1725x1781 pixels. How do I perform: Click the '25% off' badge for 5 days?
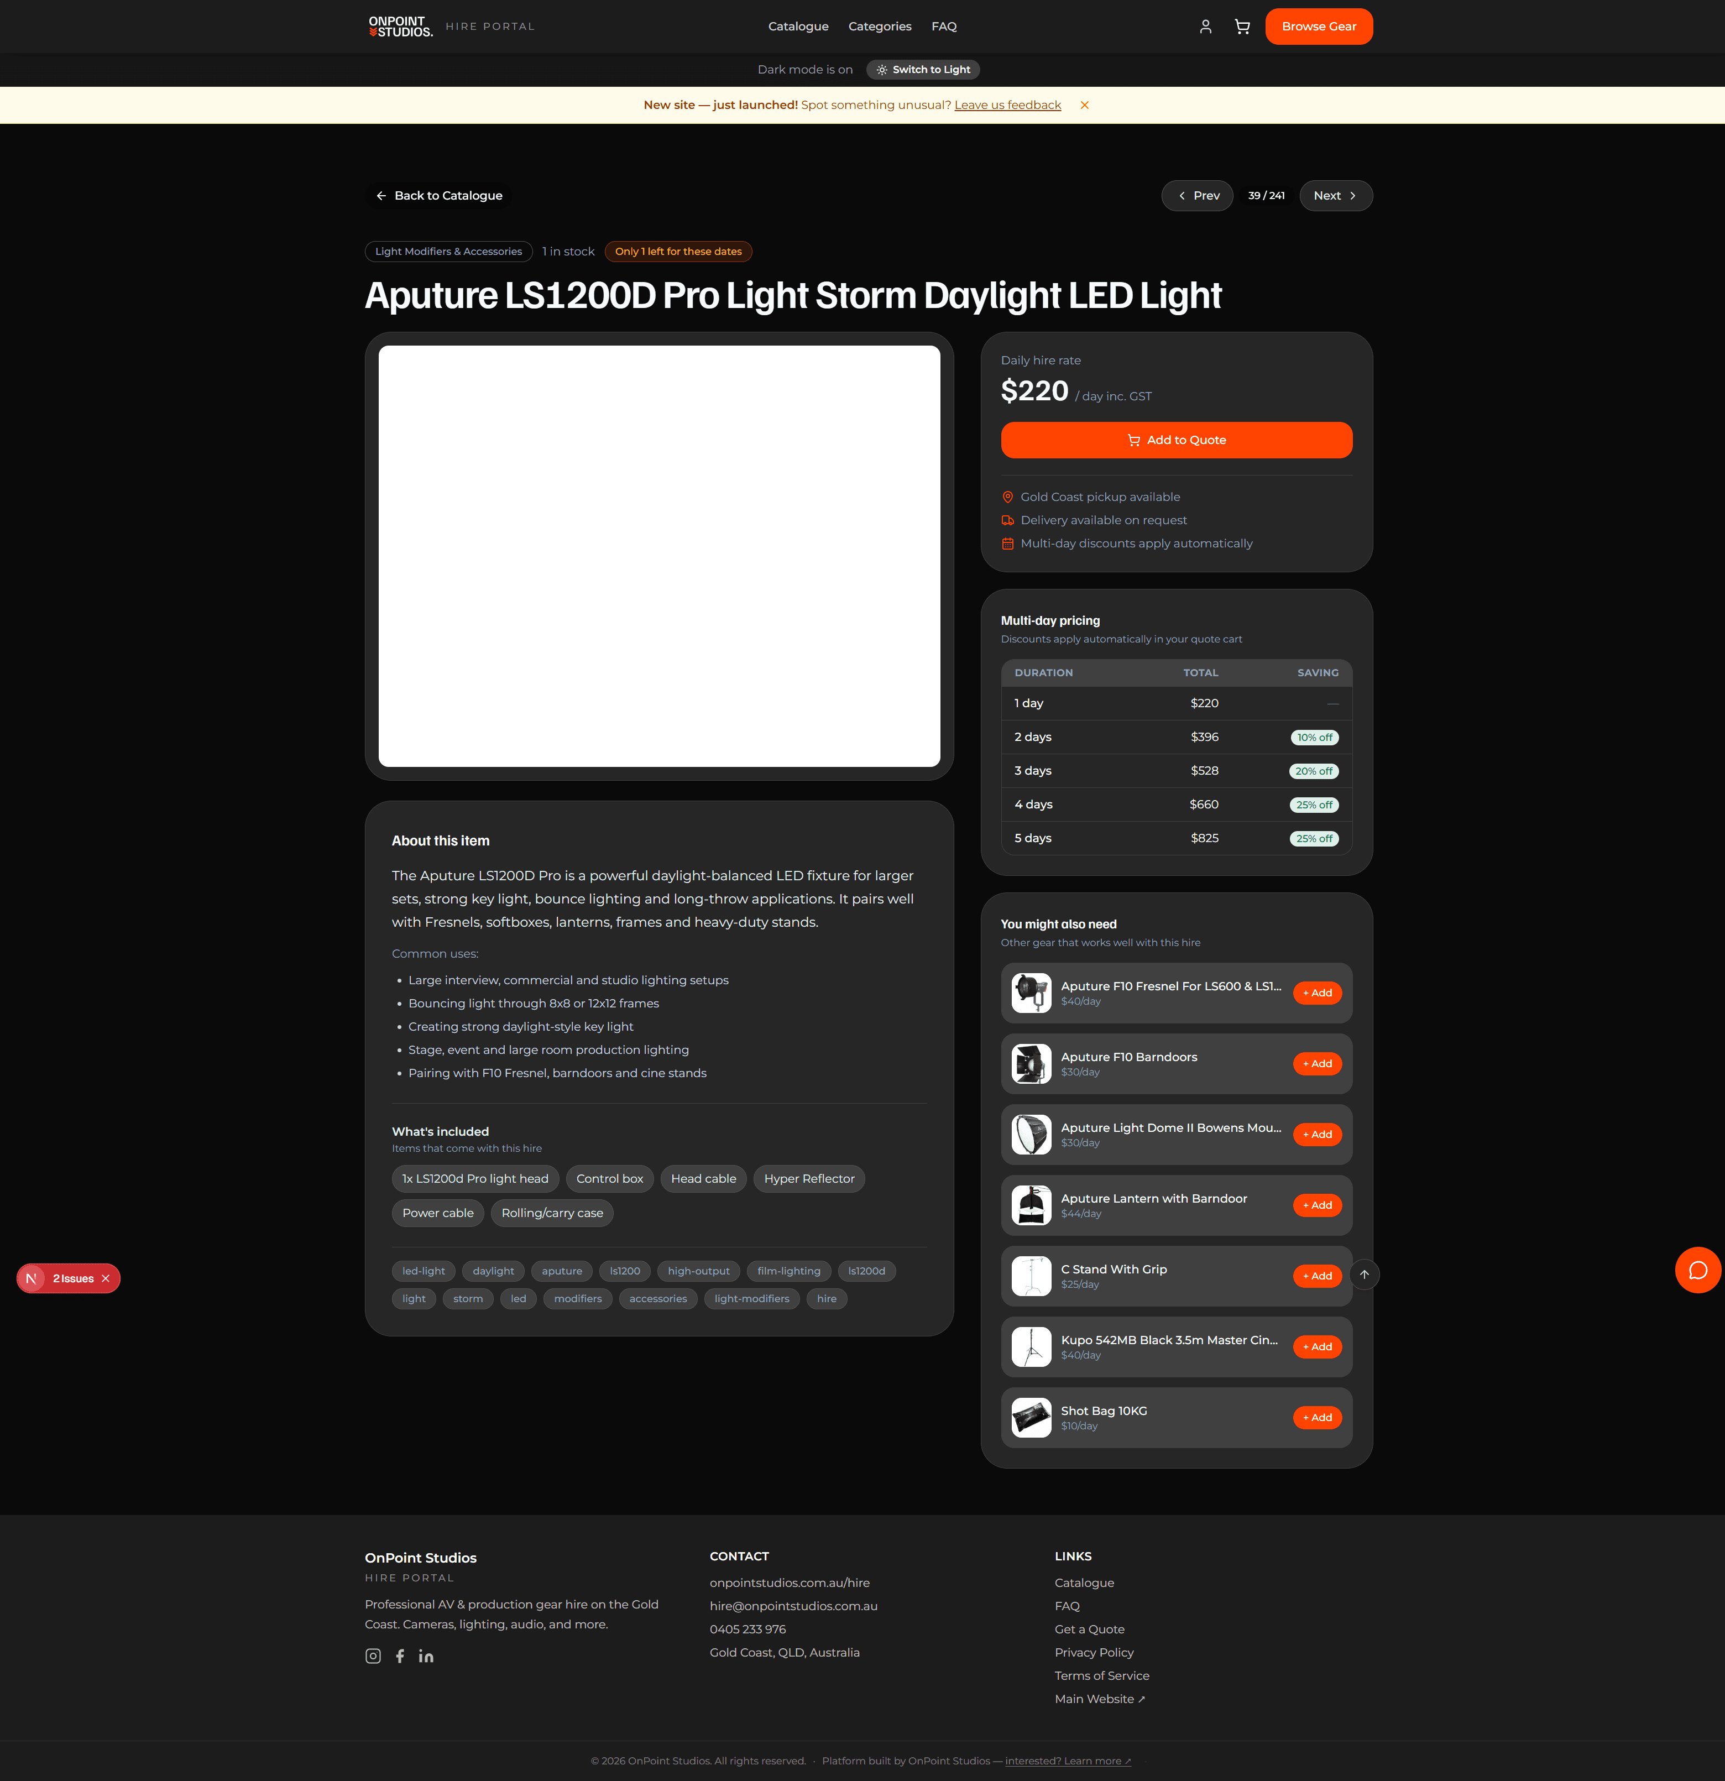tap(1314, 839)
